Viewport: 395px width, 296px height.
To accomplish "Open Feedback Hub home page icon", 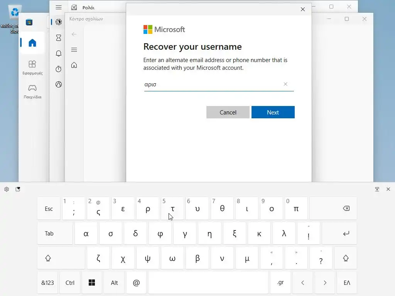I will point(74,65).
